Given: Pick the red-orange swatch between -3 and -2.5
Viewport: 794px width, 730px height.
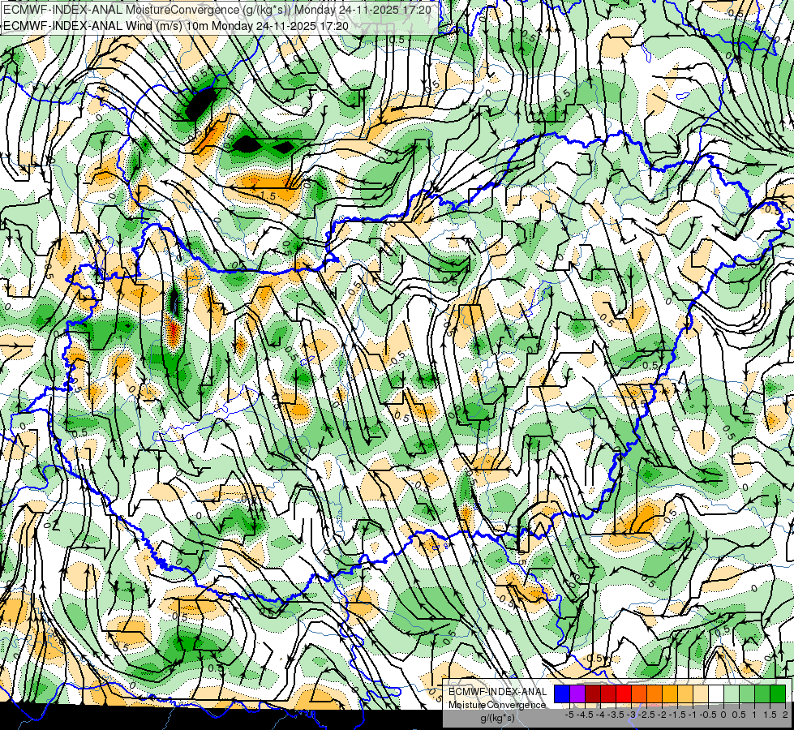Looking at the screenshot, I should [639, 694].
